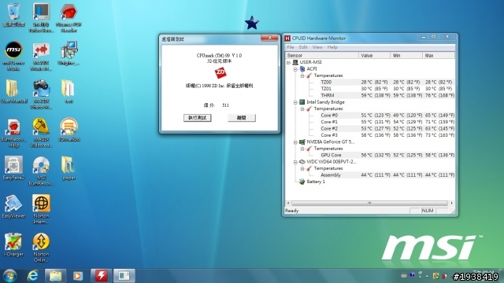The image size is (504, 283).
Task: Launch Internet Explorer from the taskbar
Action: coord(32,276)
